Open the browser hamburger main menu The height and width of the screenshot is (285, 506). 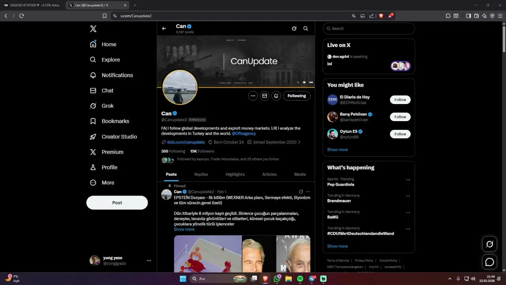pos(500,16)
